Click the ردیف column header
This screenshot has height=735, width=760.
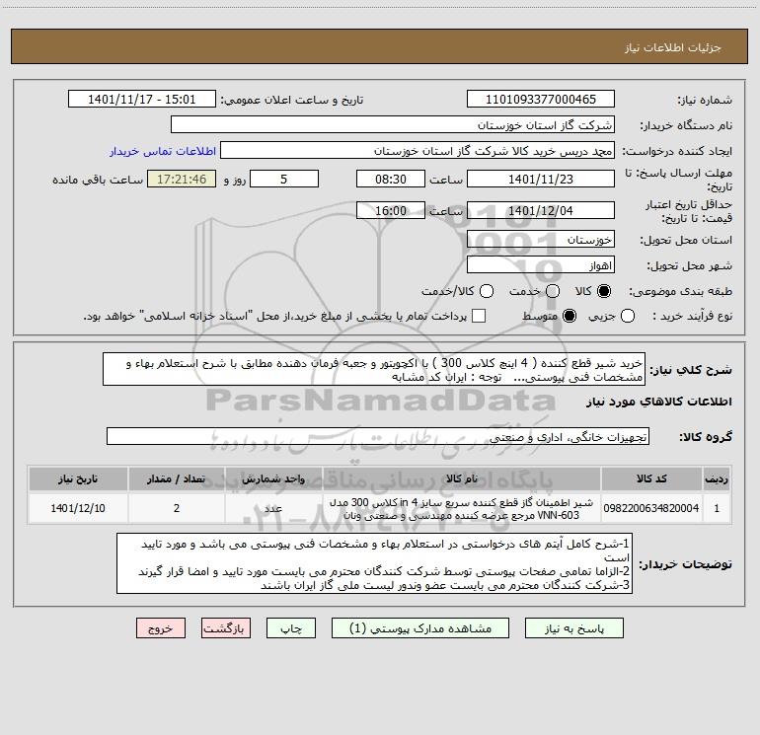pos(717,478)
